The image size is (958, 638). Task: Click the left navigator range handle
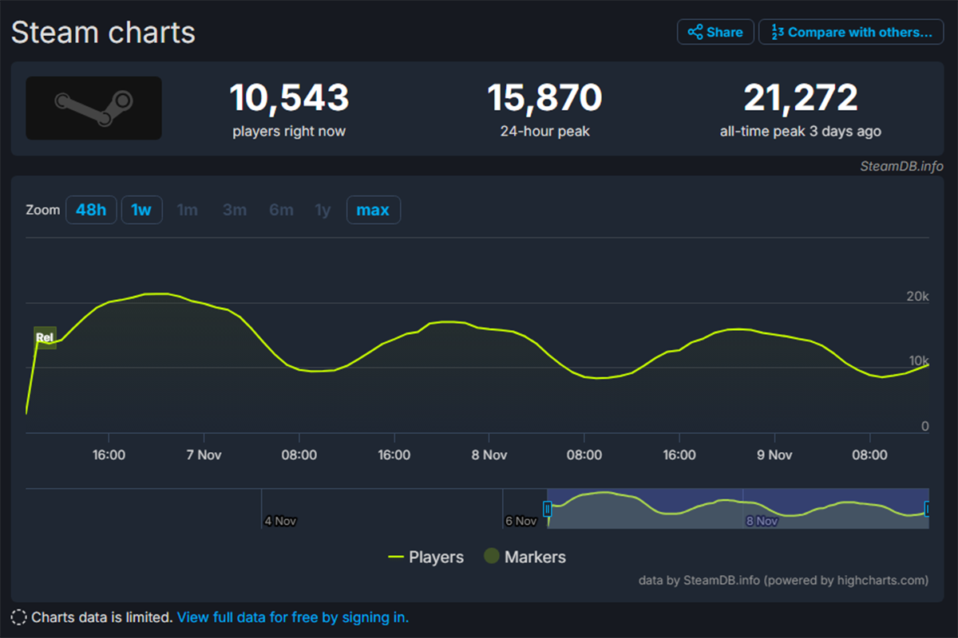(x=548, y=509)
